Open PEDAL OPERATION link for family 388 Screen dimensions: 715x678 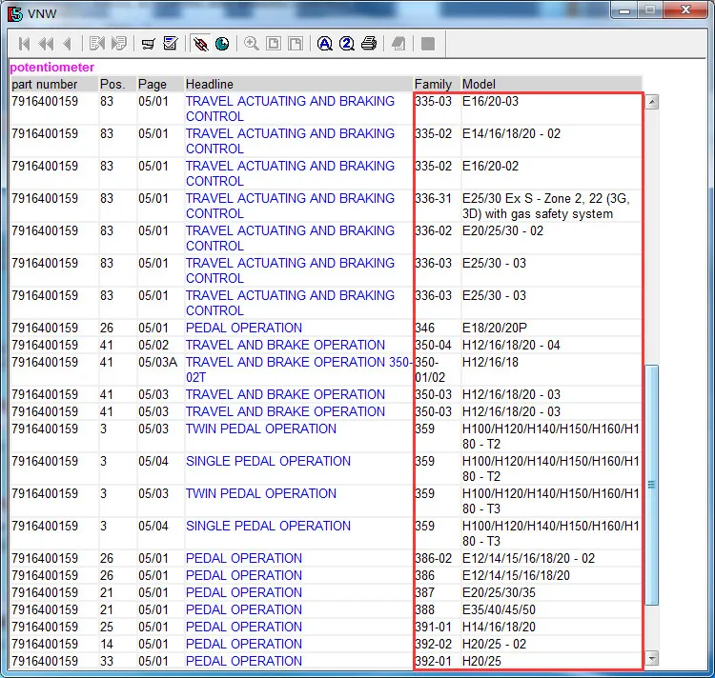[x=243, y=609]
